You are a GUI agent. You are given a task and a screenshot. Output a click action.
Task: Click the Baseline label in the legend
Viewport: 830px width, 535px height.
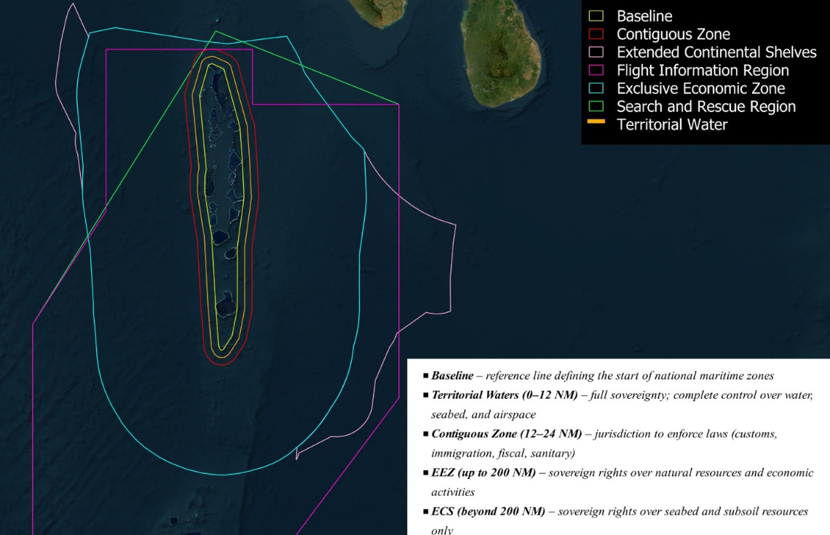(x=644, y=16)
